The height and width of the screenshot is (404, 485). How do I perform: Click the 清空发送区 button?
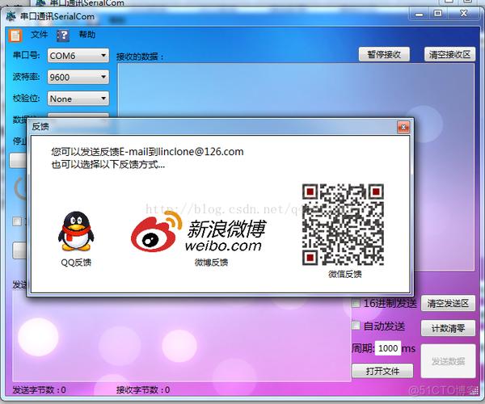[448, 303]
